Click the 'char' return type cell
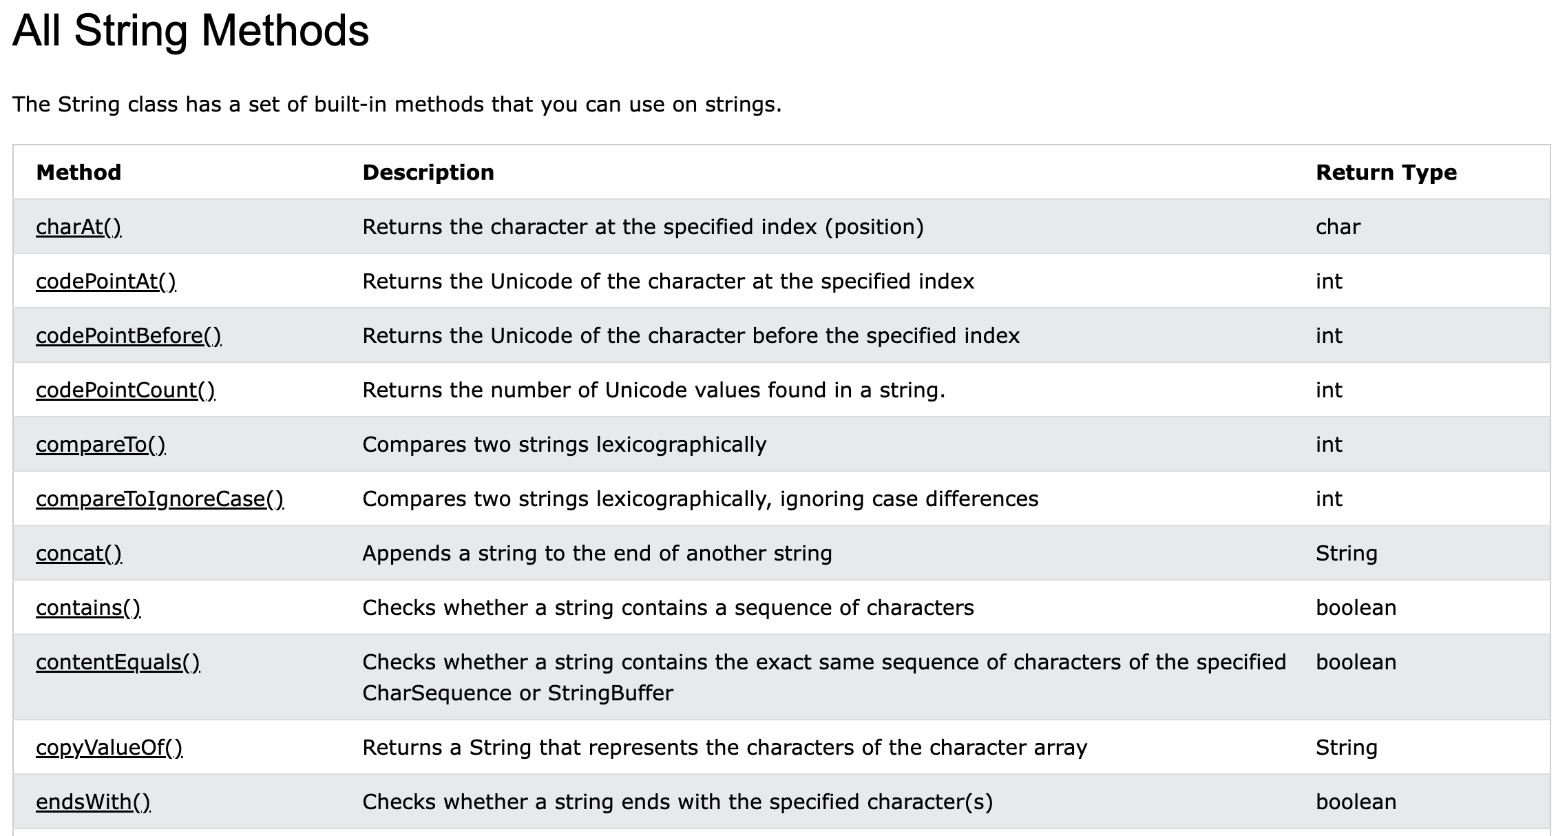The width and height of the screenshot is (1556, 836). pyautogui.click(x=1338, y=227)
